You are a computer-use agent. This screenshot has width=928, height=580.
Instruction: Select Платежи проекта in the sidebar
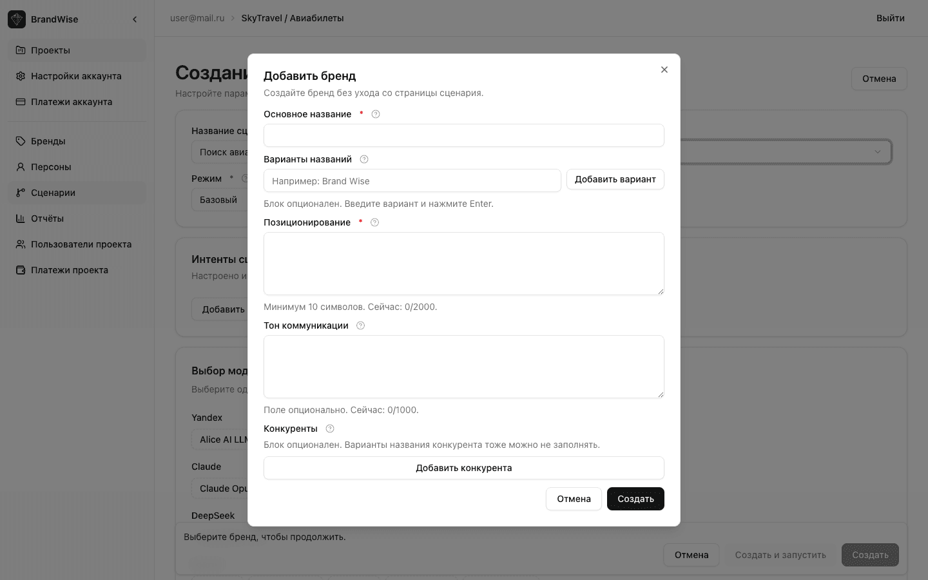tap(20, 270)
